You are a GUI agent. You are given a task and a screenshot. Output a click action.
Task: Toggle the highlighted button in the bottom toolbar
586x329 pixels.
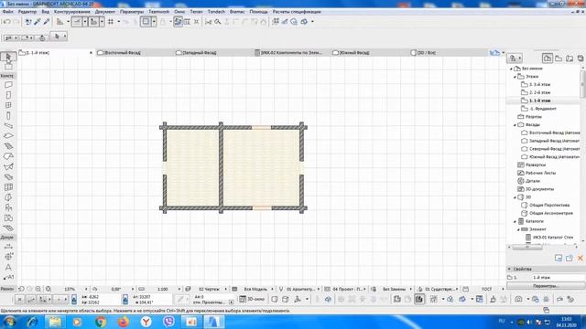(x=419, y=299)
